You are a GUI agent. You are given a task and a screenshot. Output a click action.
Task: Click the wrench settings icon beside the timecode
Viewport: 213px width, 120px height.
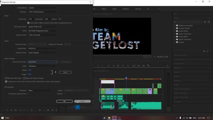154,57
